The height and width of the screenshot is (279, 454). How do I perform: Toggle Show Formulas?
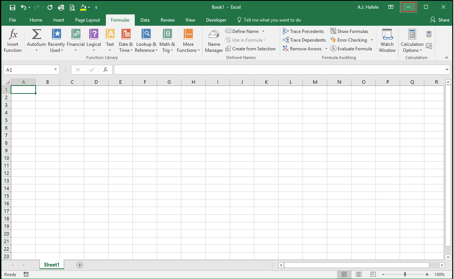[x=349, y=31]
